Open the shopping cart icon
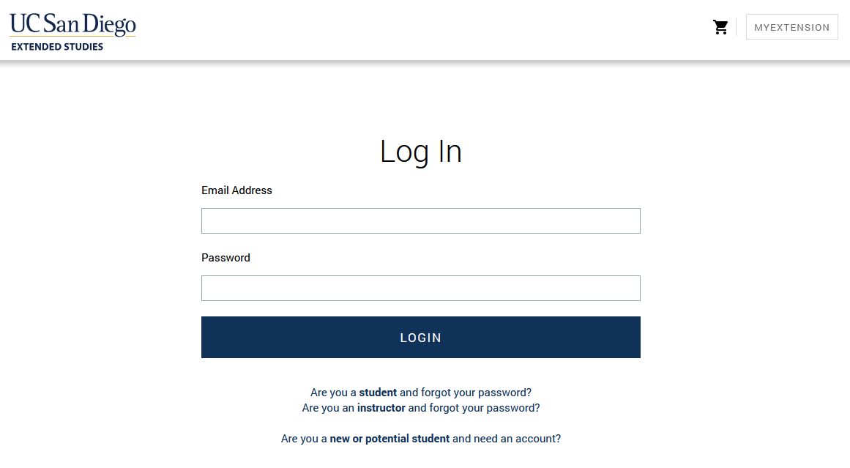The width and height of the screenshot is (850, 468). pyautogui.click(x=720, y=27)
